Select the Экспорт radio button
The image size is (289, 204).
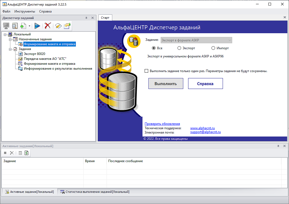pos(186,48)
